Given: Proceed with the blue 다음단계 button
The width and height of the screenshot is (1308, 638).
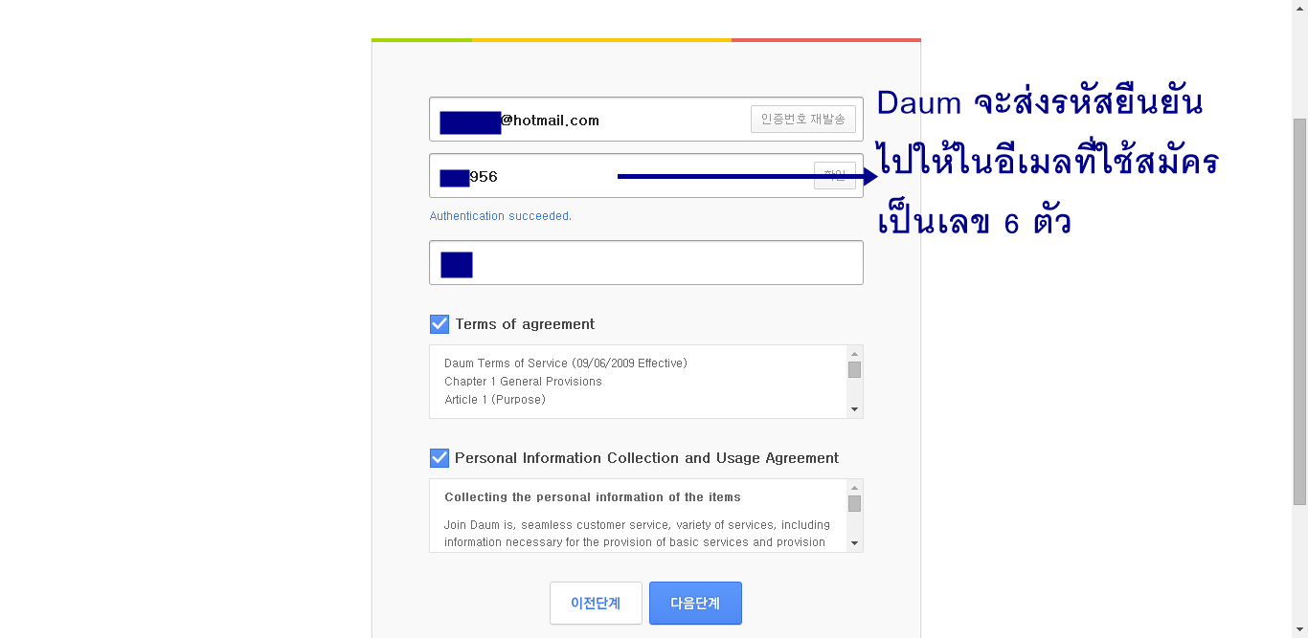Looking at the screenshot, I should coord(695,604).
